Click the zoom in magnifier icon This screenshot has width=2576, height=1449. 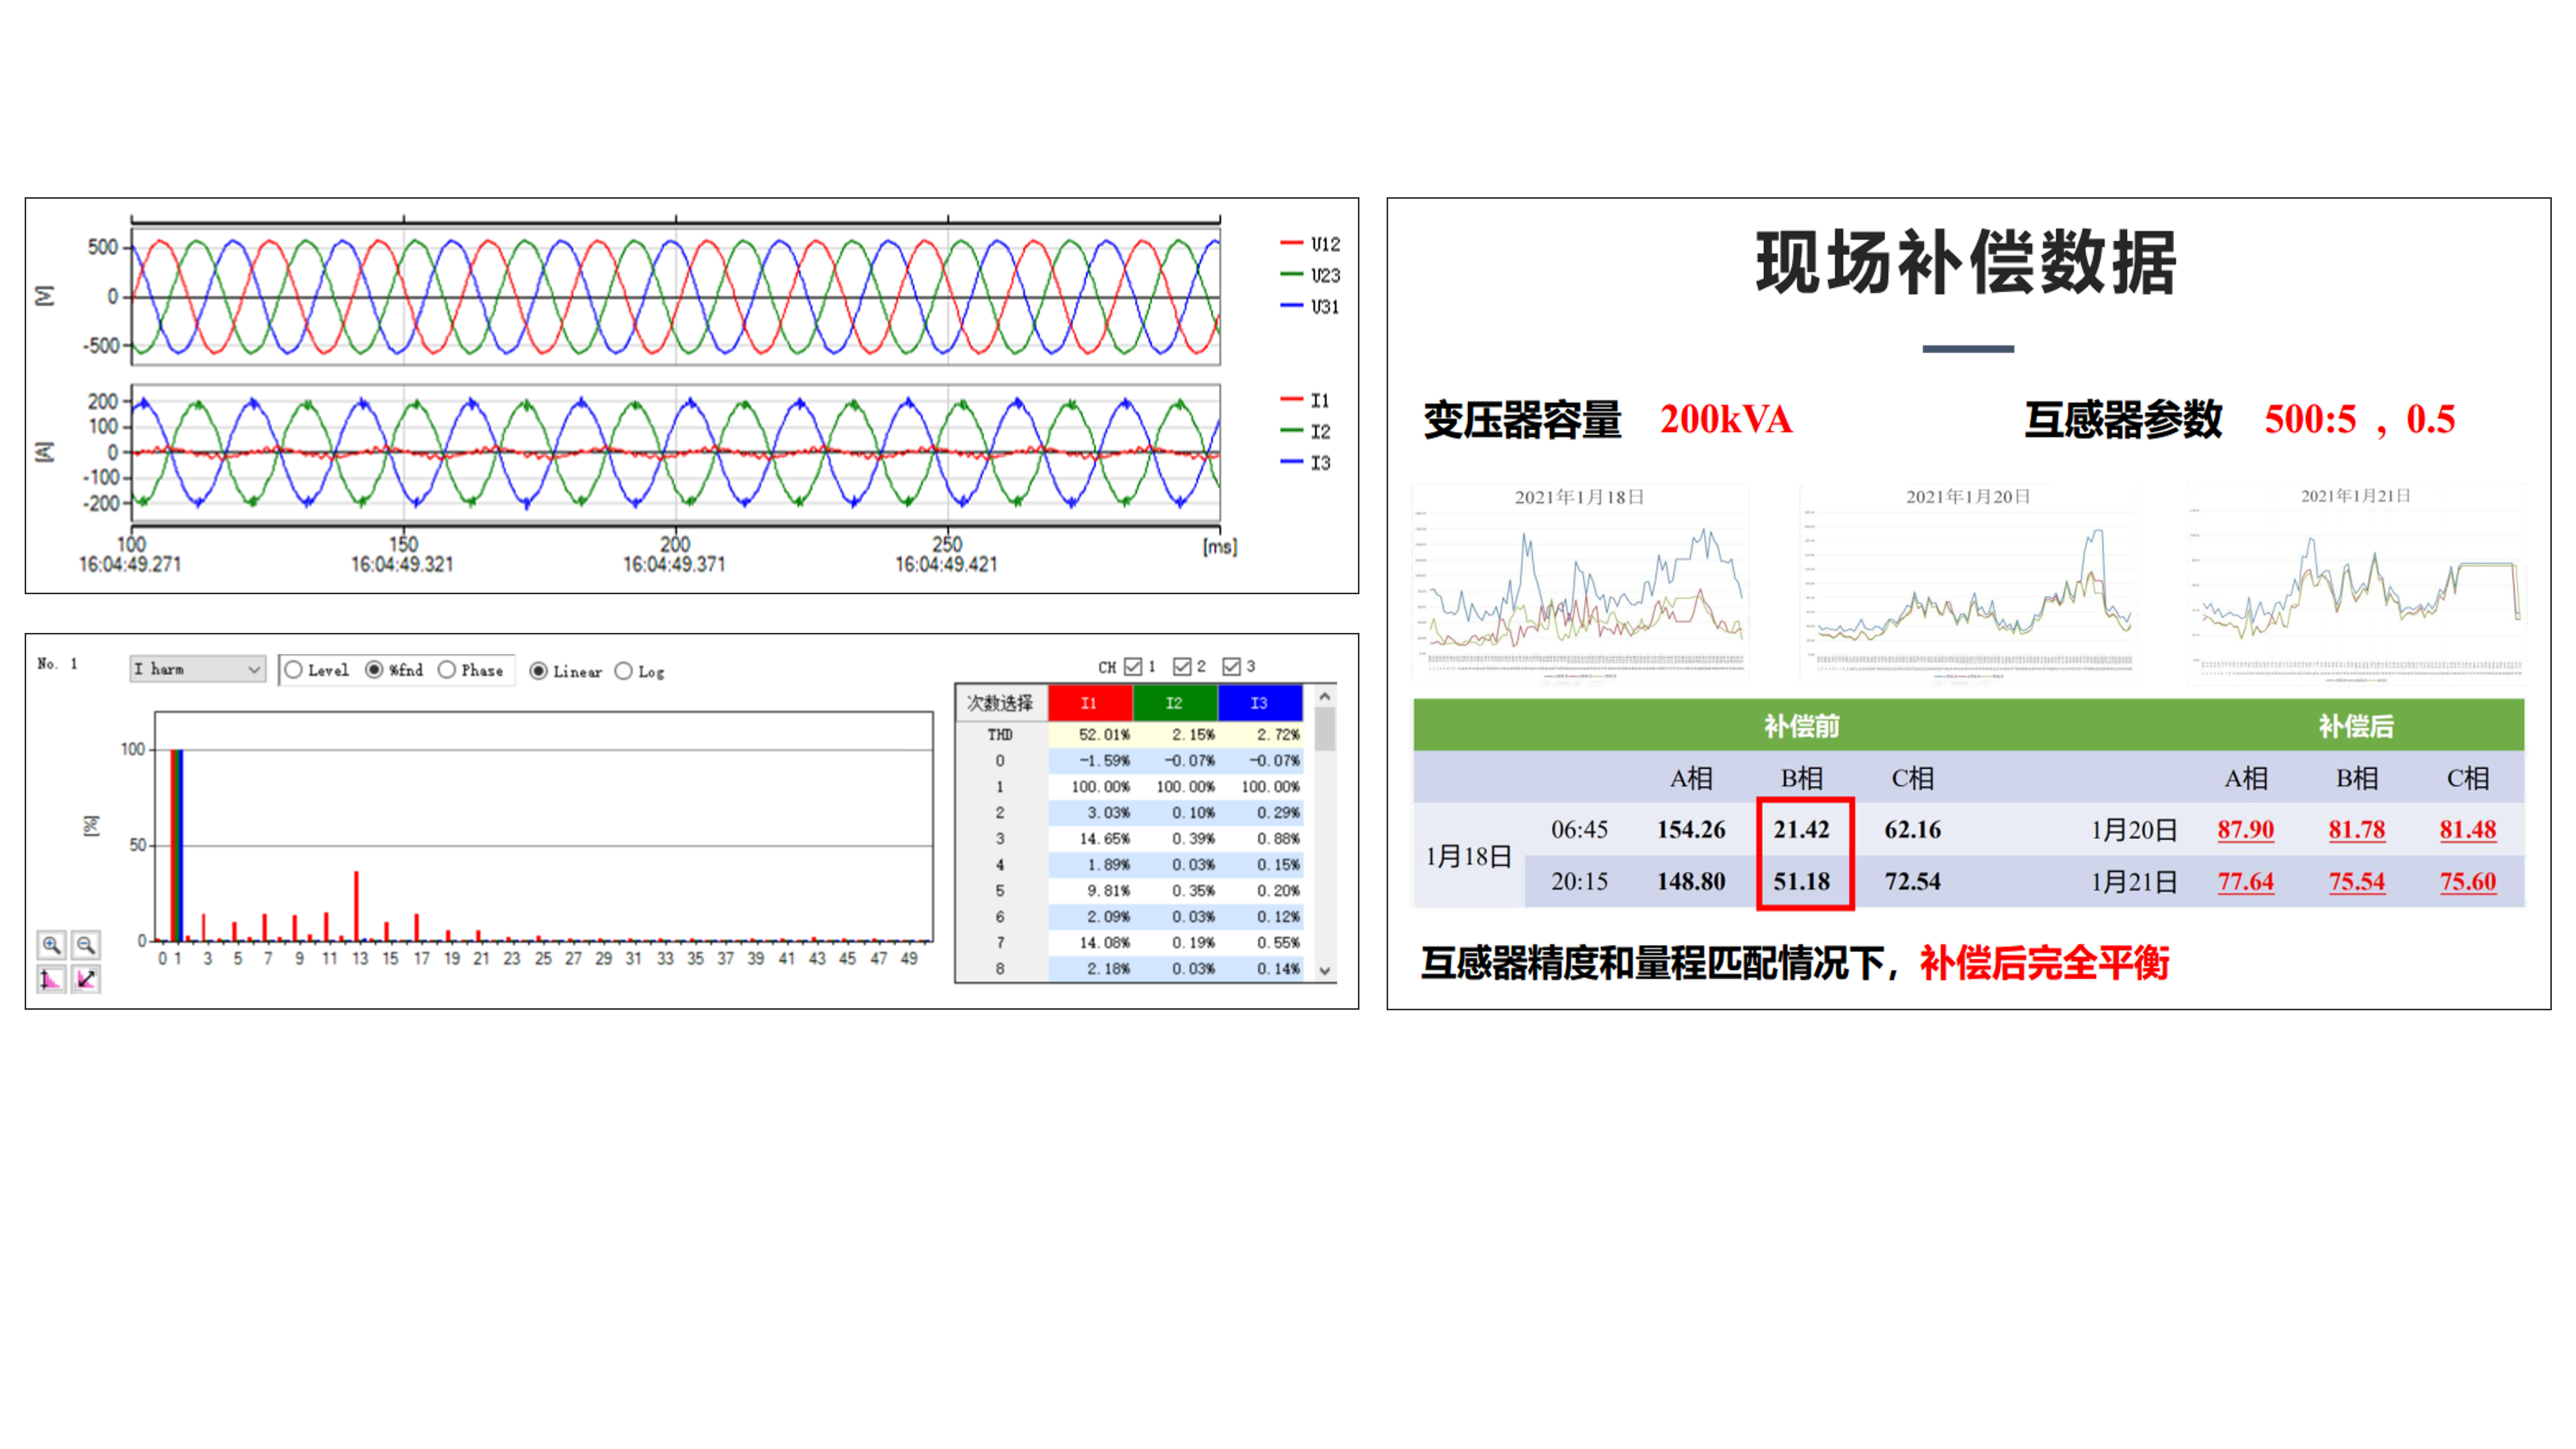(x=51, y=944)
